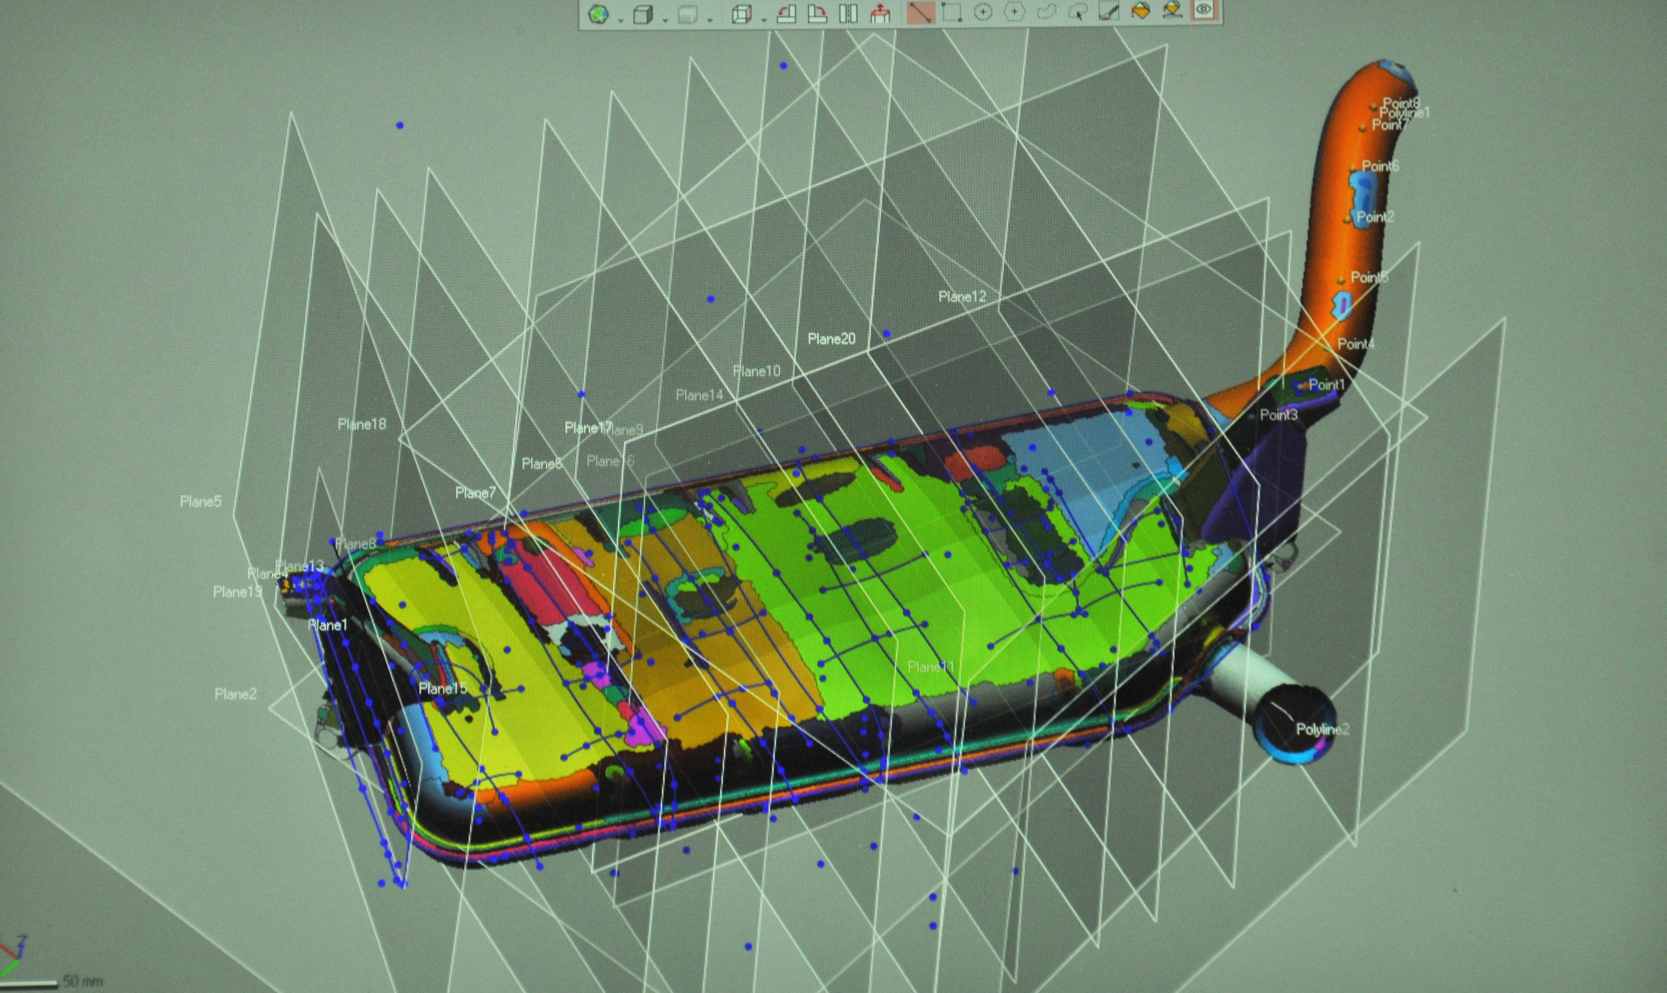The height and width of the screenshot is (993, 1667).
Task: Toggle the visible-only eye selection option
Action: click(1204, 10)
